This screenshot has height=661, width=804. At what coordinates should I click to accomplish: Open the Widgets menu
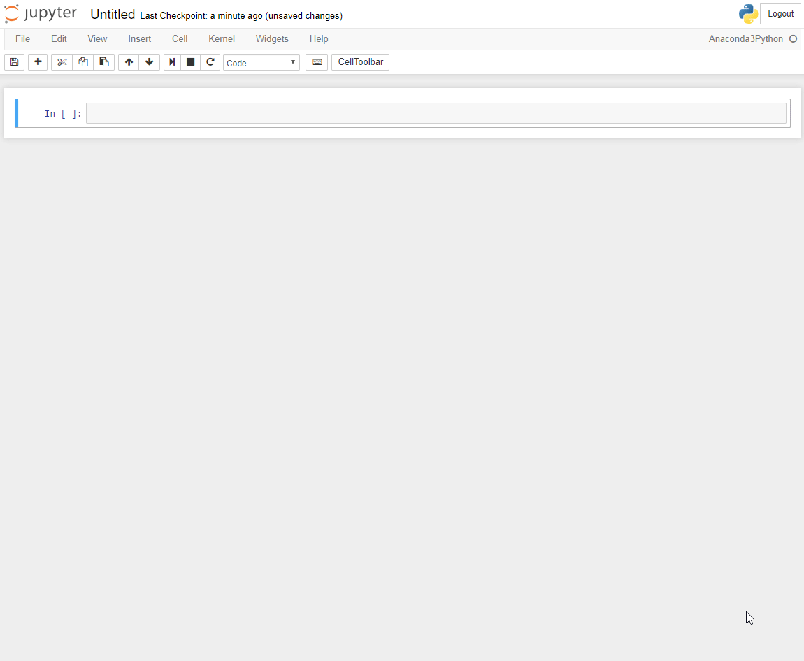coord(272,39)
